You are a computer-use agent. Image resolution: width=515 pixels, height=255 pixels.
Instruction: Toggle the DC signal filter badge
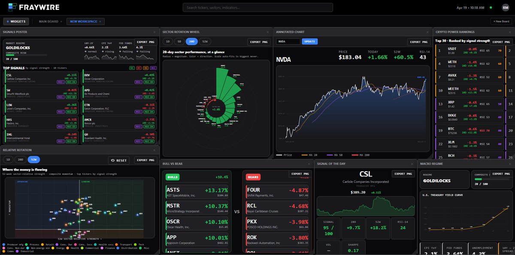point(139,68)
